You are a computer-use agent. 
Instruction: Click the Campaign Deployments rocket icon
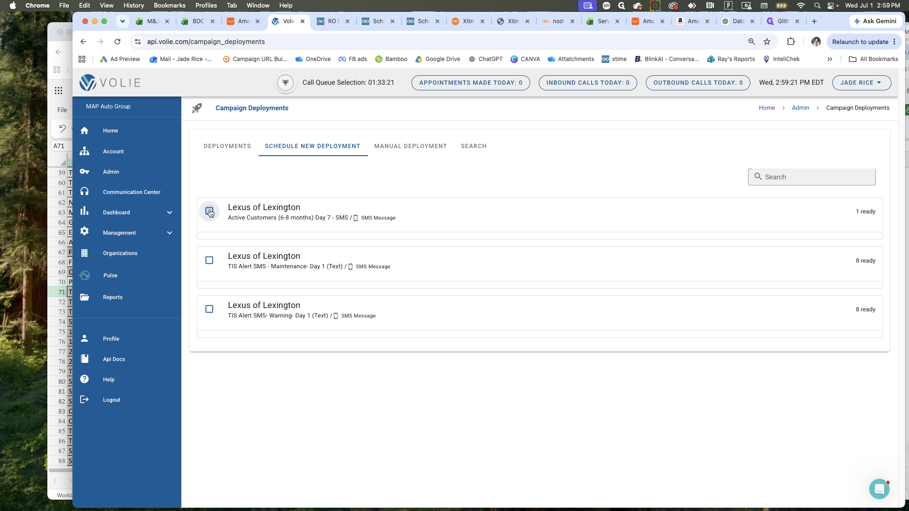[x=197, y=108]
